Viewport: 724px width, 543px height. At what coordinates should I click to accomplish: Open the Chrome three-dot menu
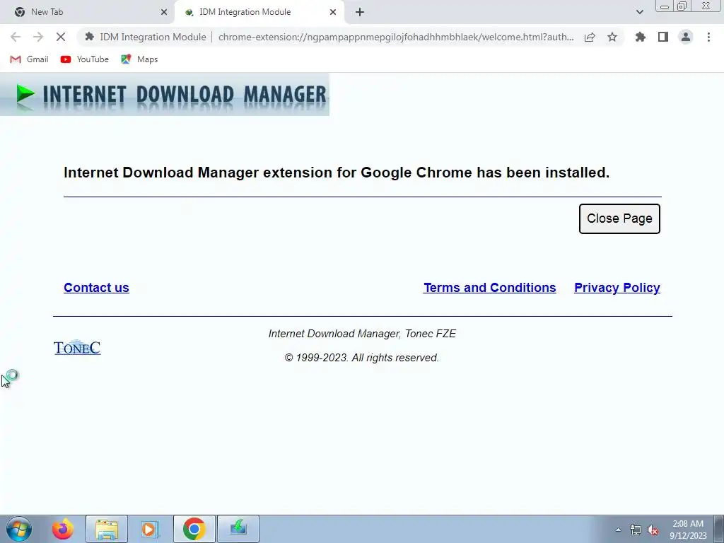tap(708, 37)
